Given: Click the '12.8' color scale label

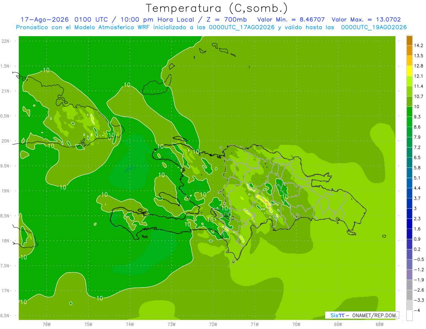Looking at the screenshot, I should [419, 66].
